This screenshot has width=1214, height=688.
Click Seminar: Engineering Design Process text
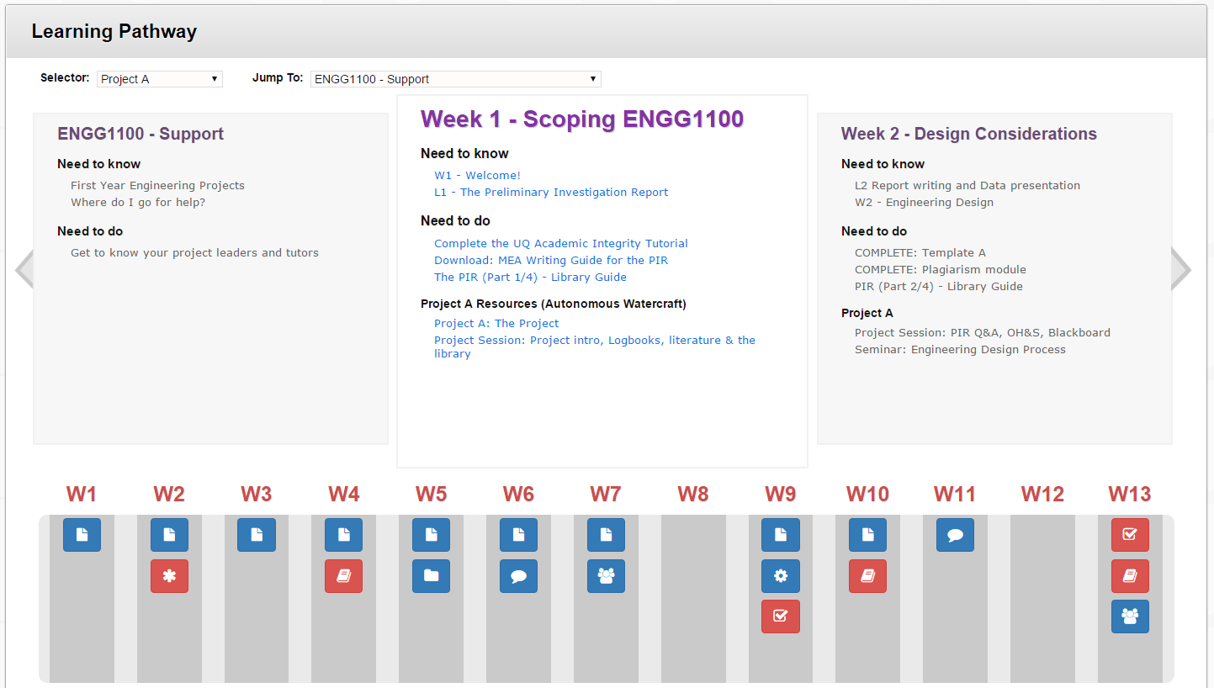[x=960, y=350]
